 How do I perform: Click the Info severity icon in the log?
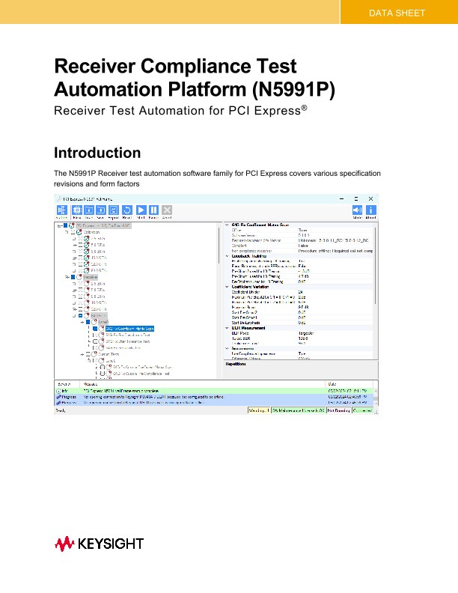[58, 391]
